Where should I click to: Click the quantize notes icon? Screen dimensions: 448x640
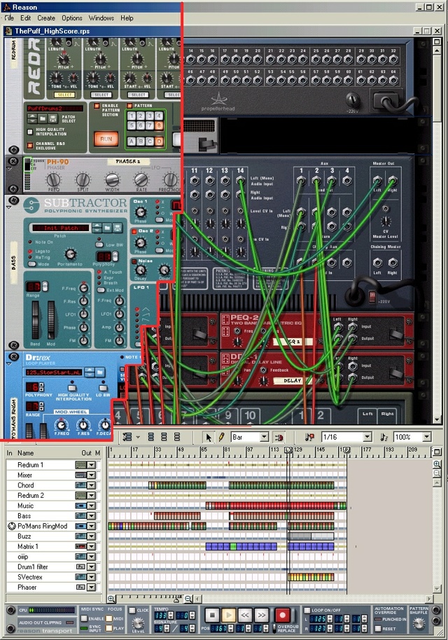click(x=309, y=437)
